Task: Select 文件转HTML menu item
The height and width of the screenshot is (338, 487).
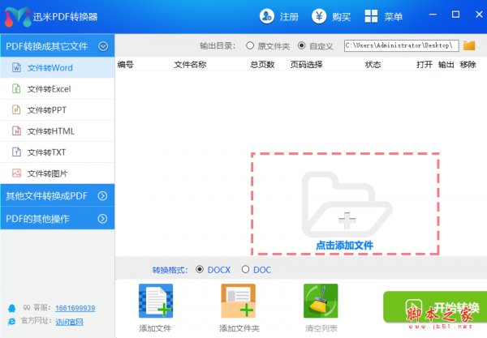Action: 57,131
